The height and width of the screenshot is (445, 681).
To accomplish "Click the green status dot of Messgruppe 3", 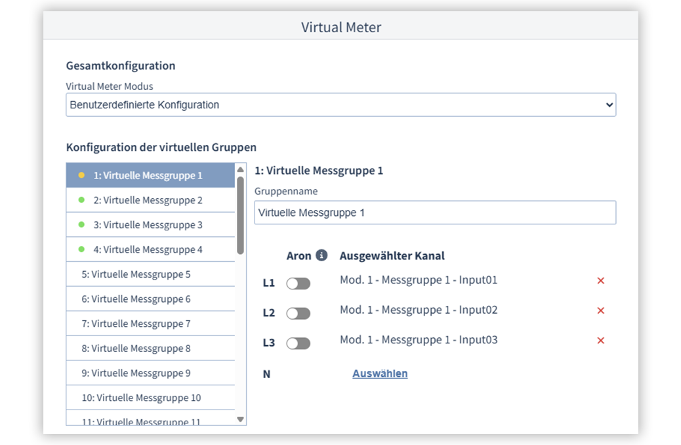I will click(x=81, y=224).
